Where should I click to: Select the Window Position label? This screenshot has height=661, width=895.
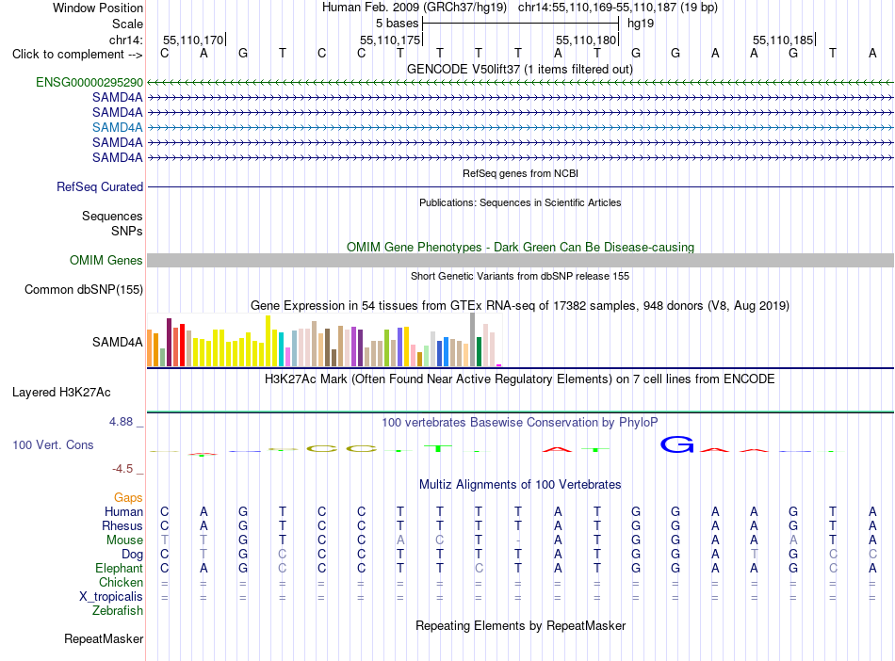[98, 8]
